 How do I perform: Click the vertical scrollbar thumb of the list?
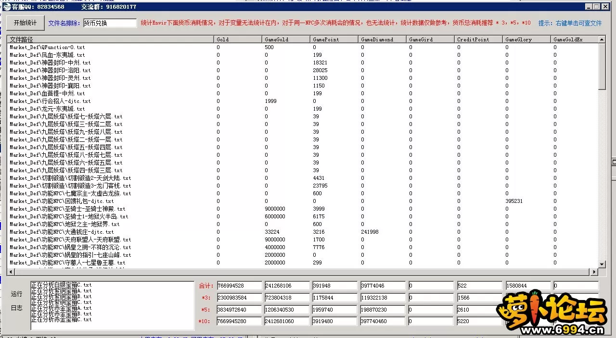(x=602, y=66)
